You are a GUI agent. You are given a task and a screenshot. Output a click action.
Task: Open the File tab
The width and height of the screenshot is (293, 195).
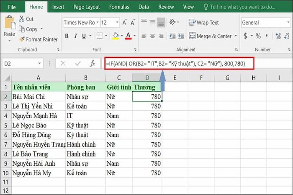[12, 7]
